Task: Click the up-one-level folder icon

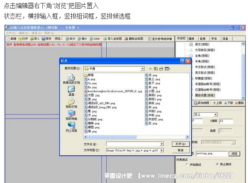Action: click(x=156, y=69)
